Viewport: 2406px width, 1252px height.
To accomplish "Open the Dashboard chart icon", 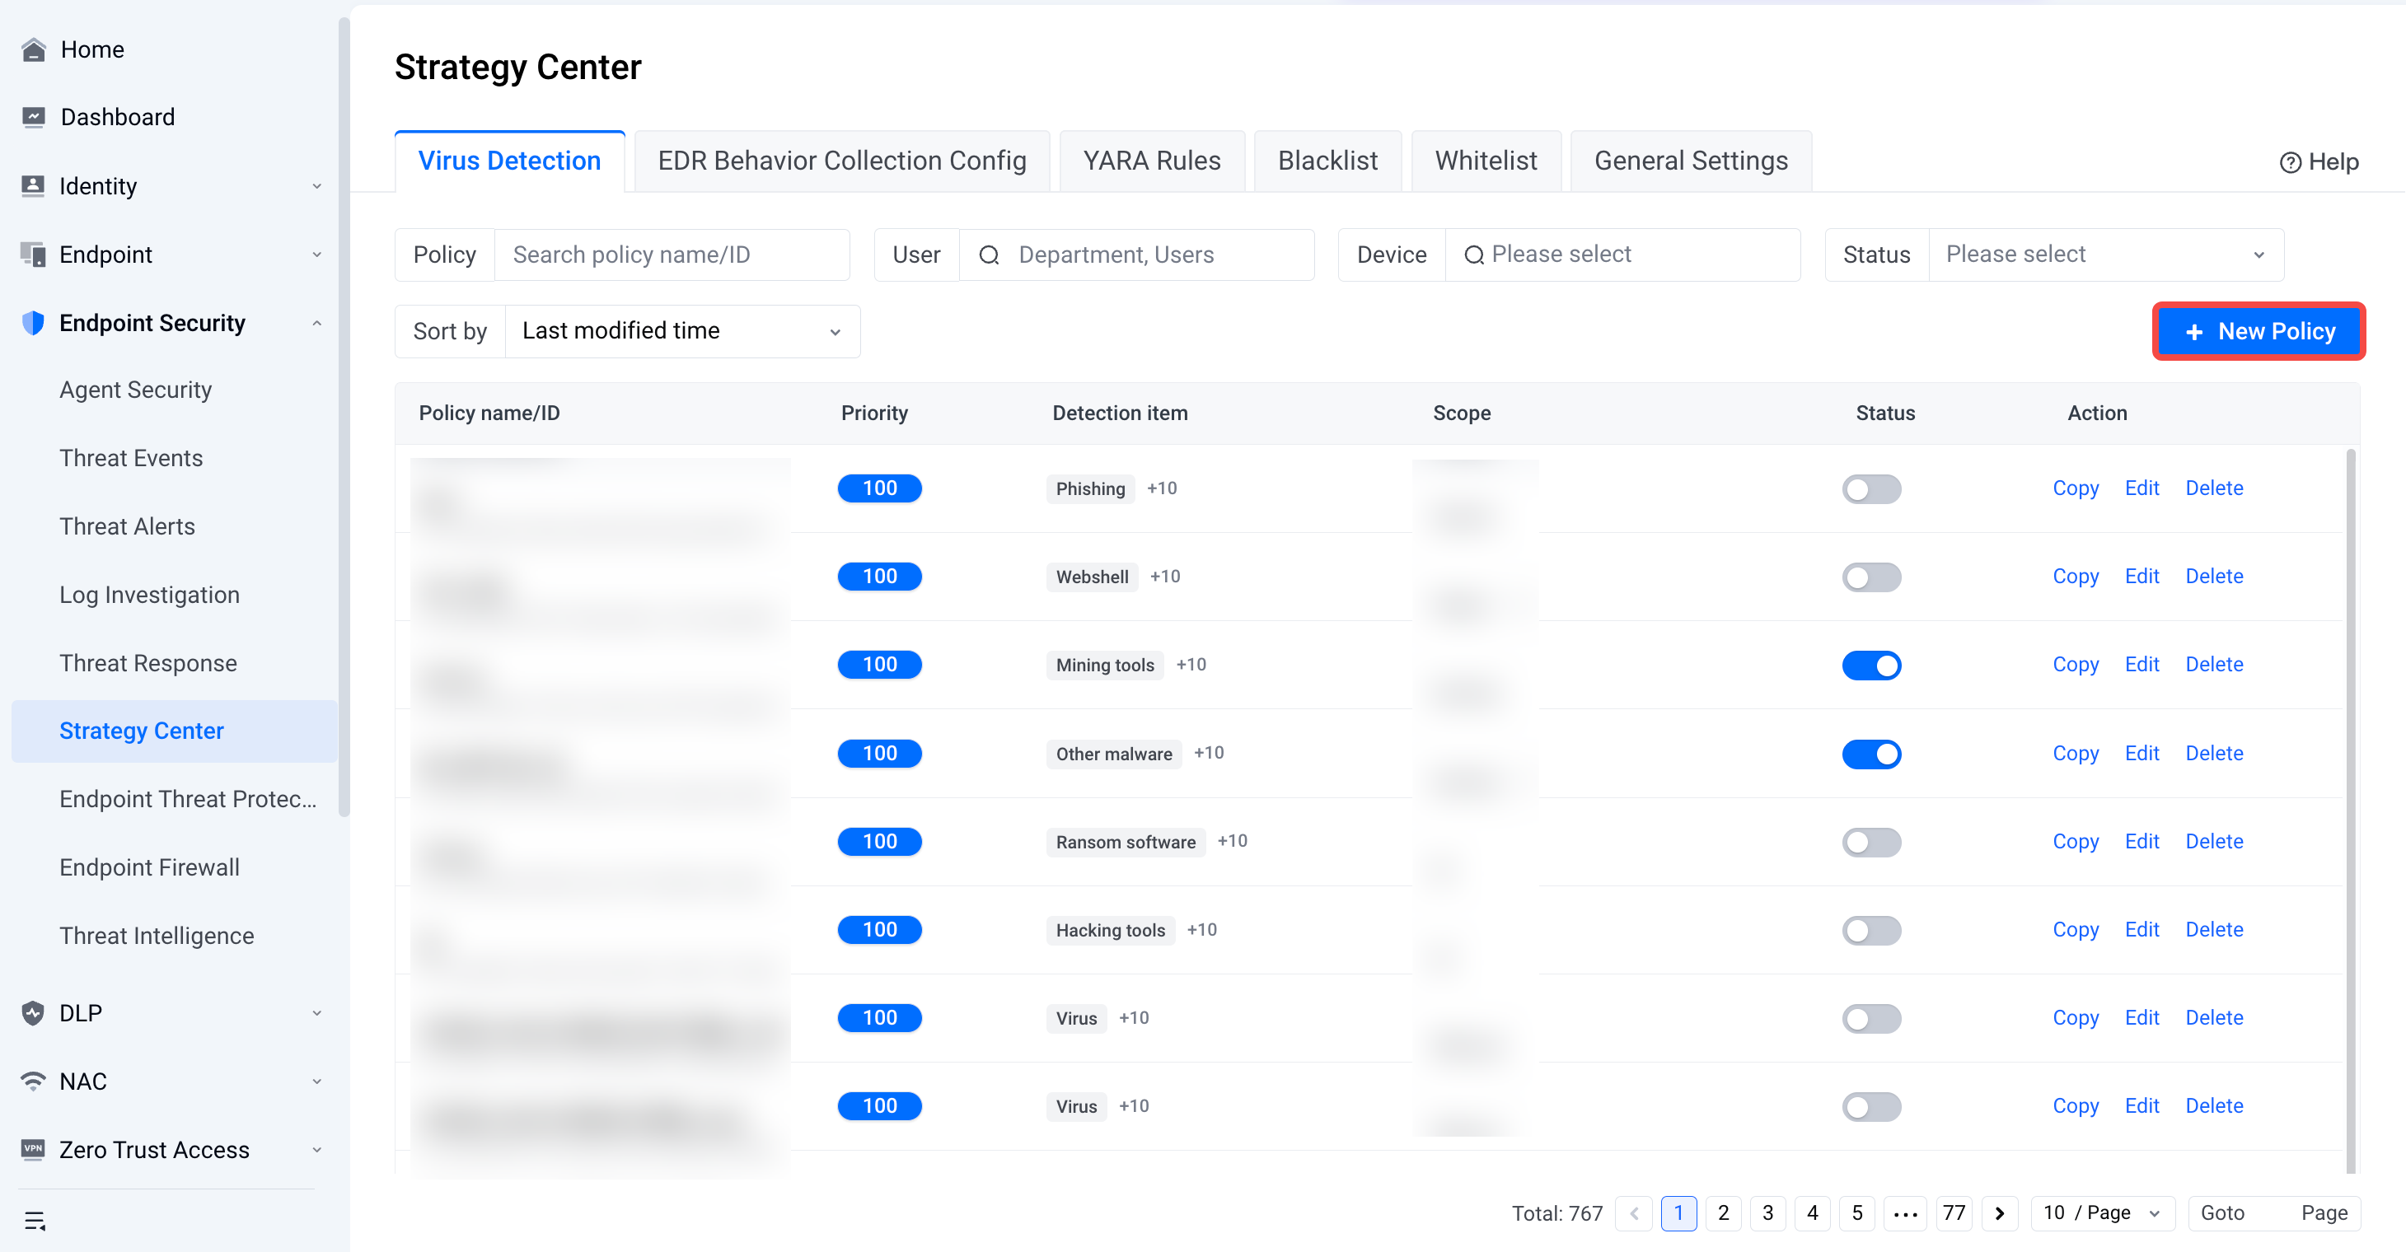I will (x=34, y=117).
